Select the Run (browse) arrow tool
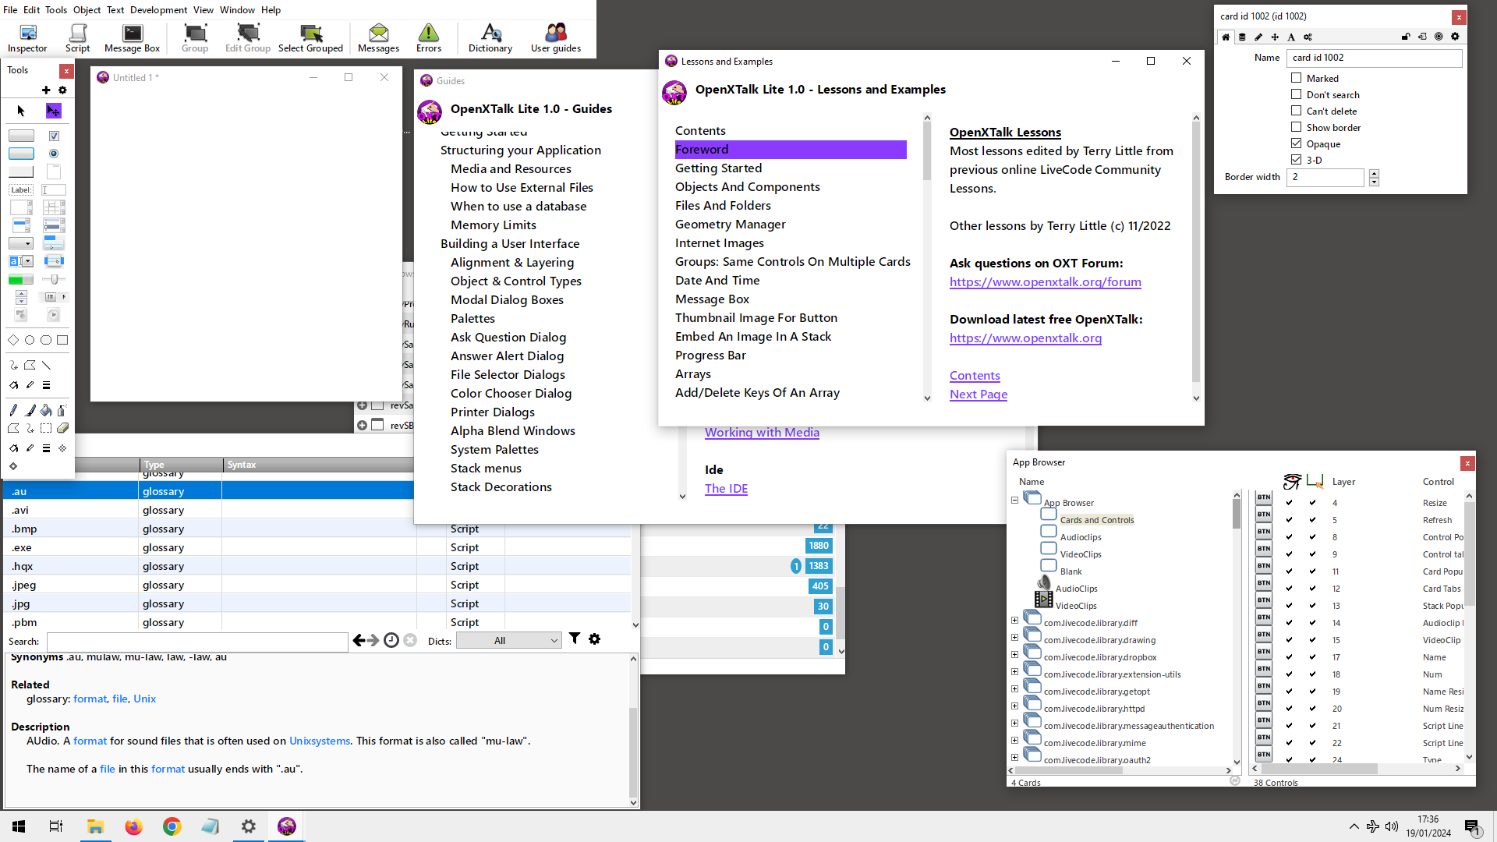 pyautogui.click(x=21, y=111)
